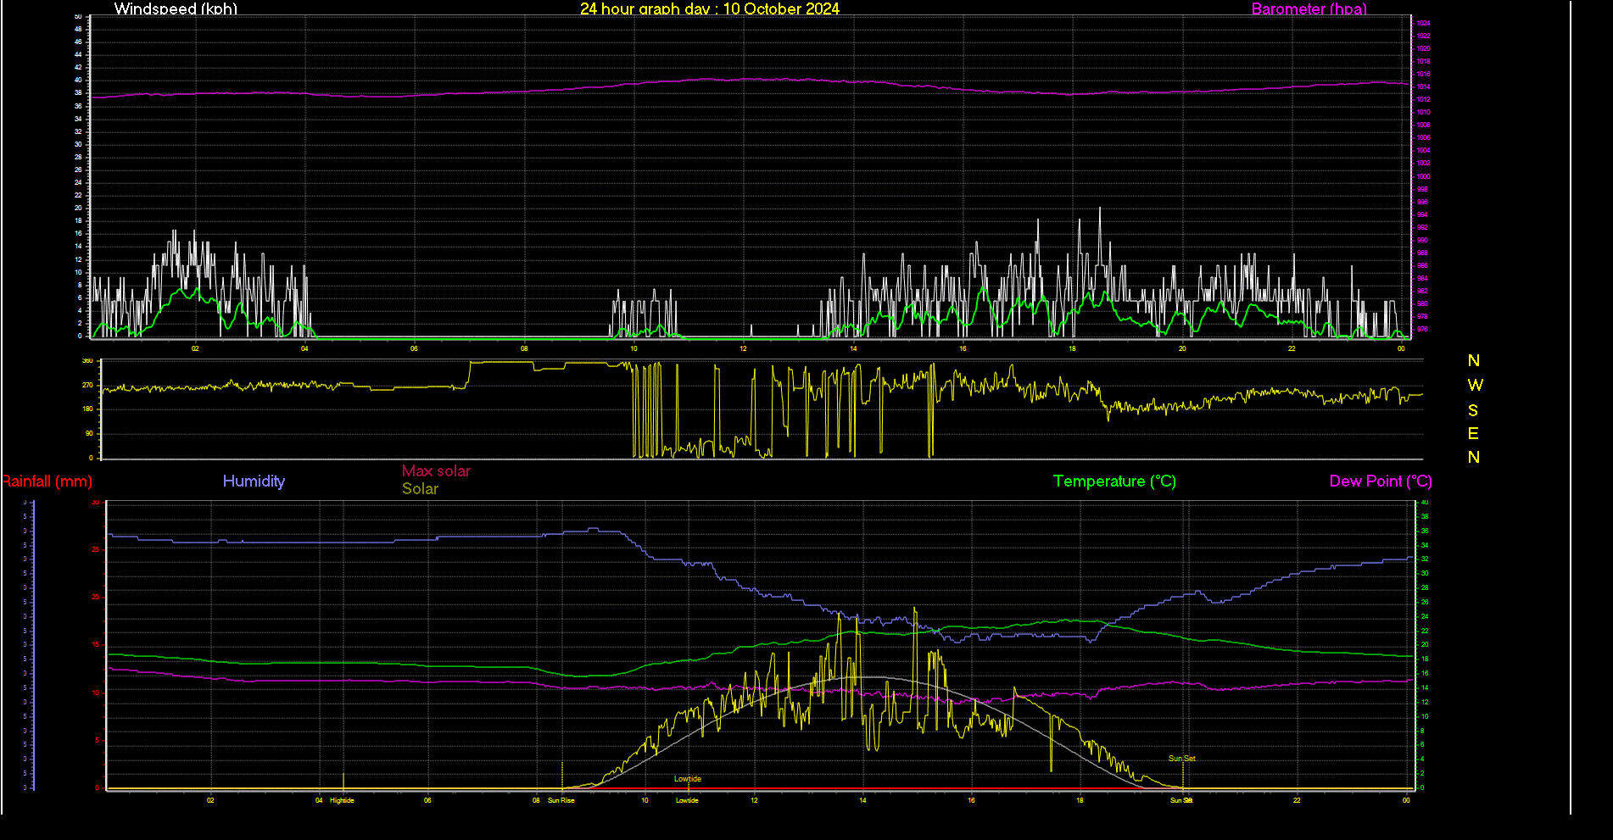Click the "24 hour graph day : 10 October 2024" heading
This screenshot has height=840, width=1613.
(x=710, y=8)
